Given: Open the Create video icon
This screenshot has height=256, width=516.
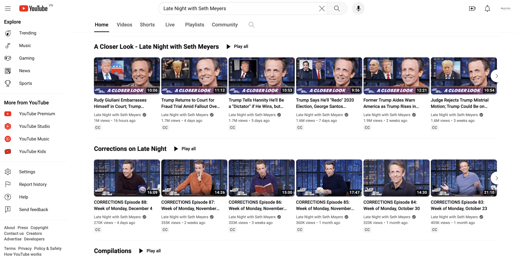Looking at the screenshot, I should [472, 8].
